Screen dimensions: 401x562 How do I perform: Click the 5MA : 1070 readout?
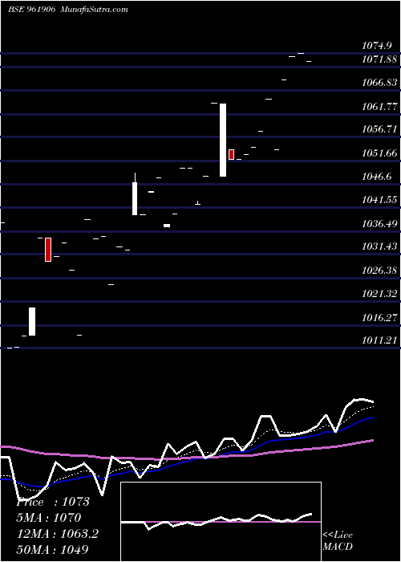[49, 518]
